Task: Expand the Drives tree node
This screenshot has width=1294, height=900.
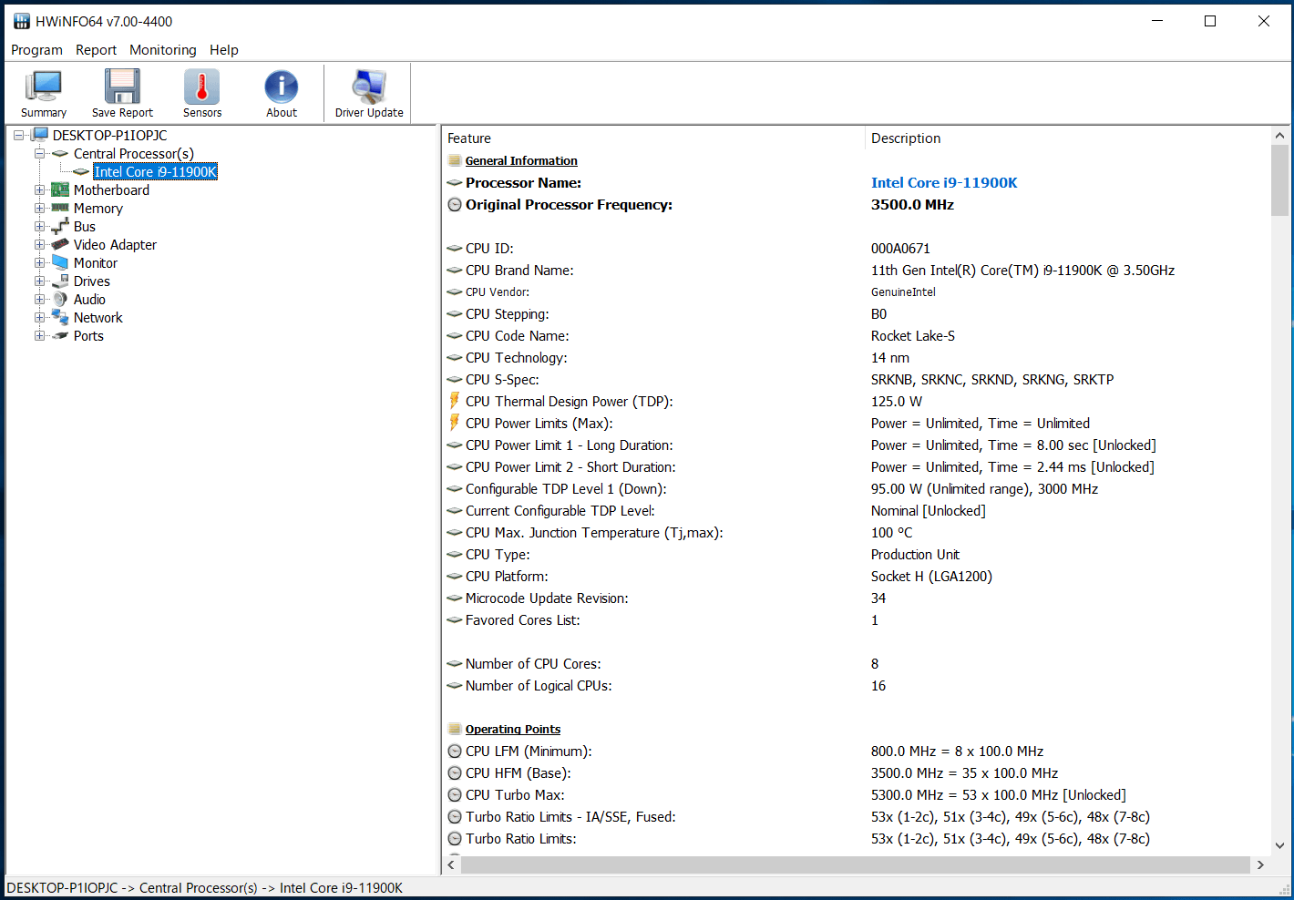Action: click(x=39, y=281)
